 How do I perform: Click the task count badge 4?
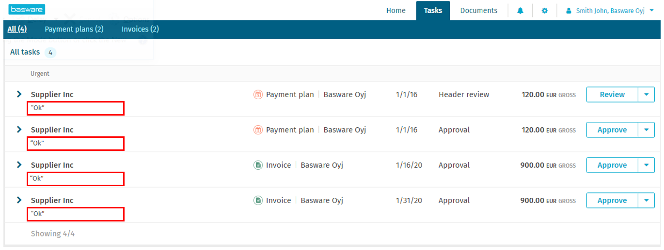pos(50,52)
